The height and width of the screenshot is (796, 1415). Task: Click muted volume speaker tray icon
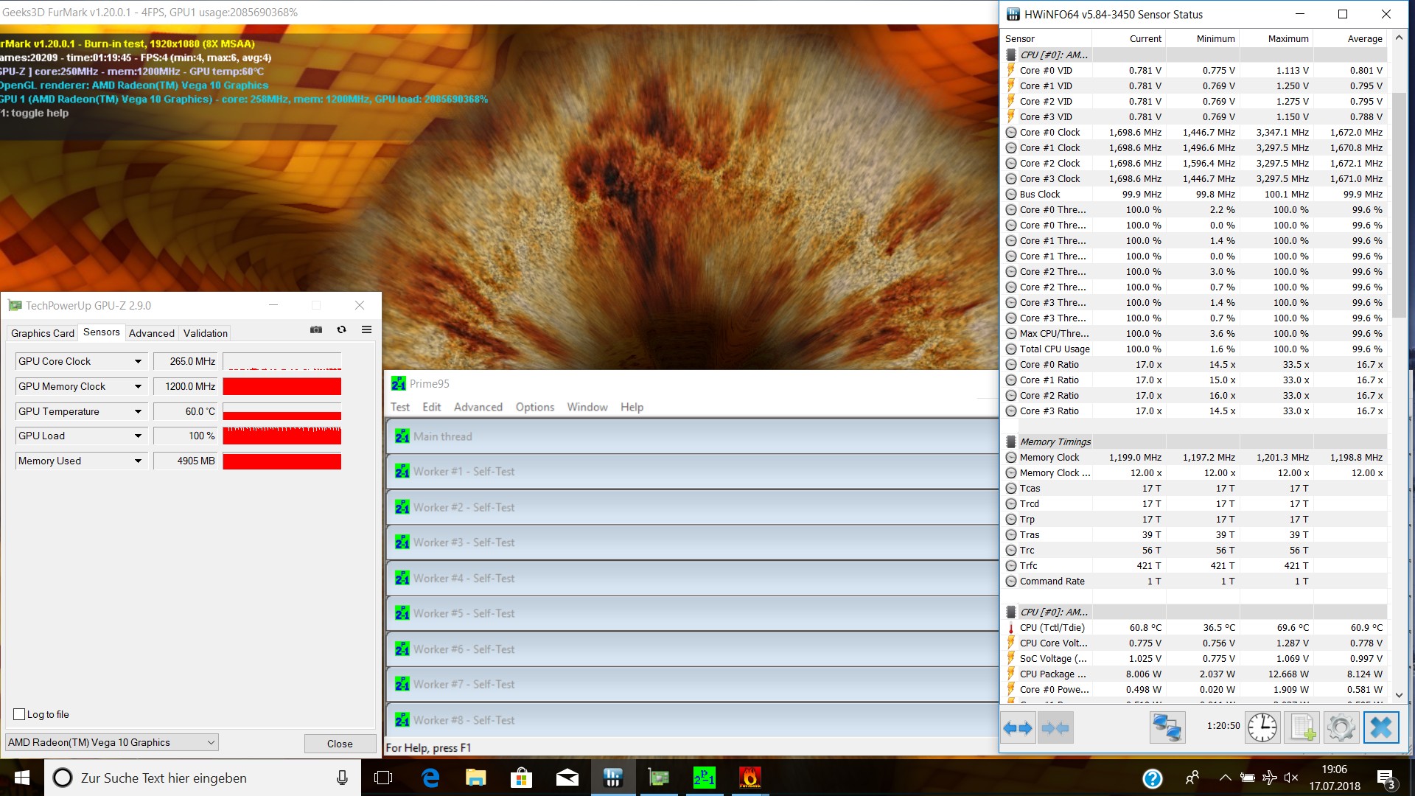(x=1290, y=778)
